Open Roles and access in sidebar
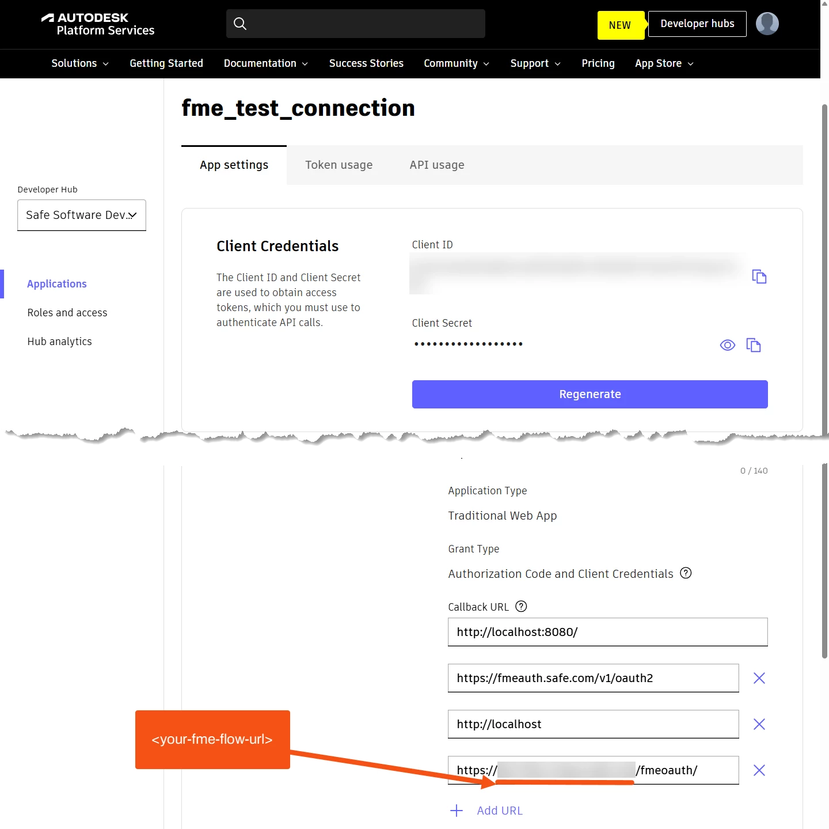Viewport: 829px width, 829px height. click(x=67, y=313)
